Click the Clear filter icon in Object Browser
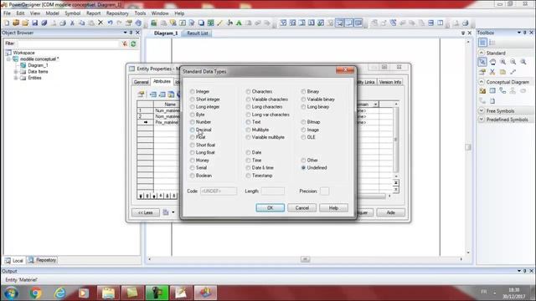Viewport: 536px width, 301px height. (125, 43)
